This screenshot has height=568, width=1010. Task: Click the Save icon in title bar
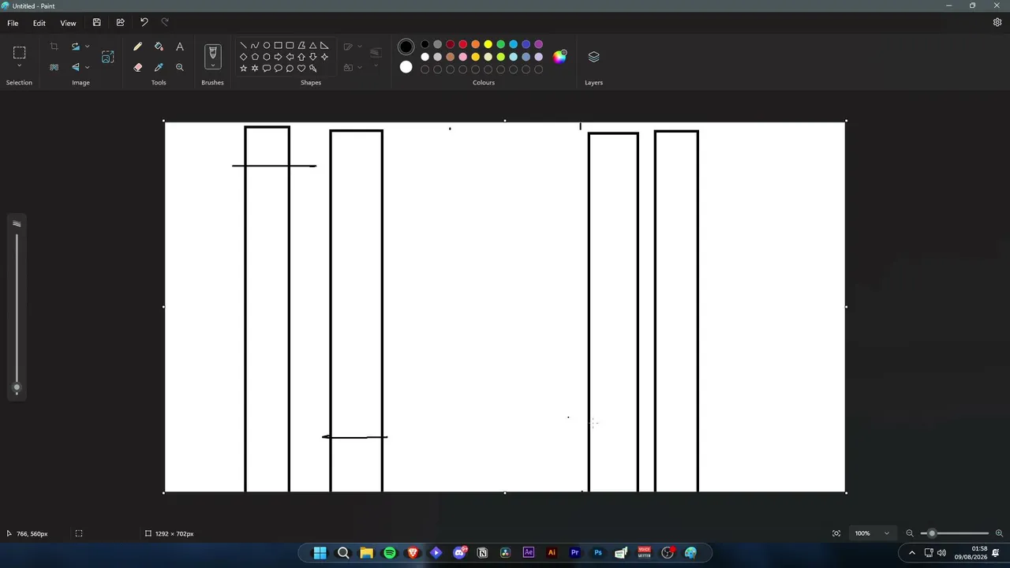(96, 23)
